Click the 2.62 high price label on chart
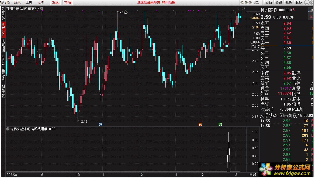 124,13
